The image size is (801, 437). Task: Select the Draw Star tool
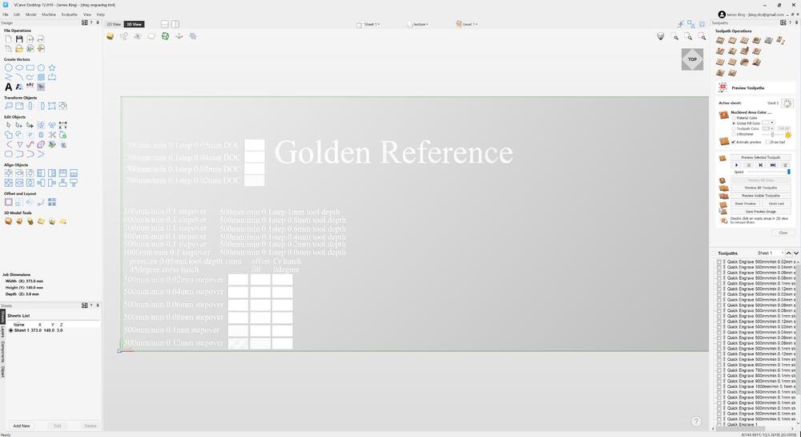coord(51,68)
